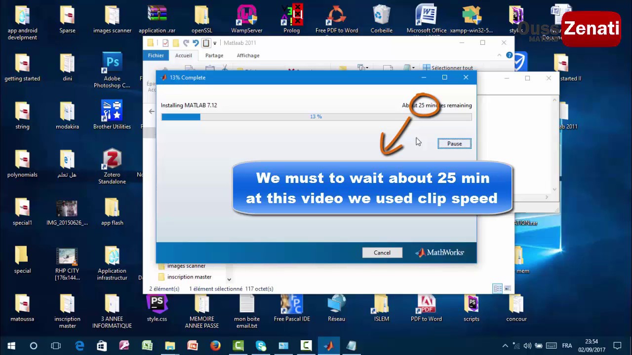Image resolution: width=632 pixels, height=355 pixels.
Task: Select style.css file on desktop
Action: tap(157, 309)
